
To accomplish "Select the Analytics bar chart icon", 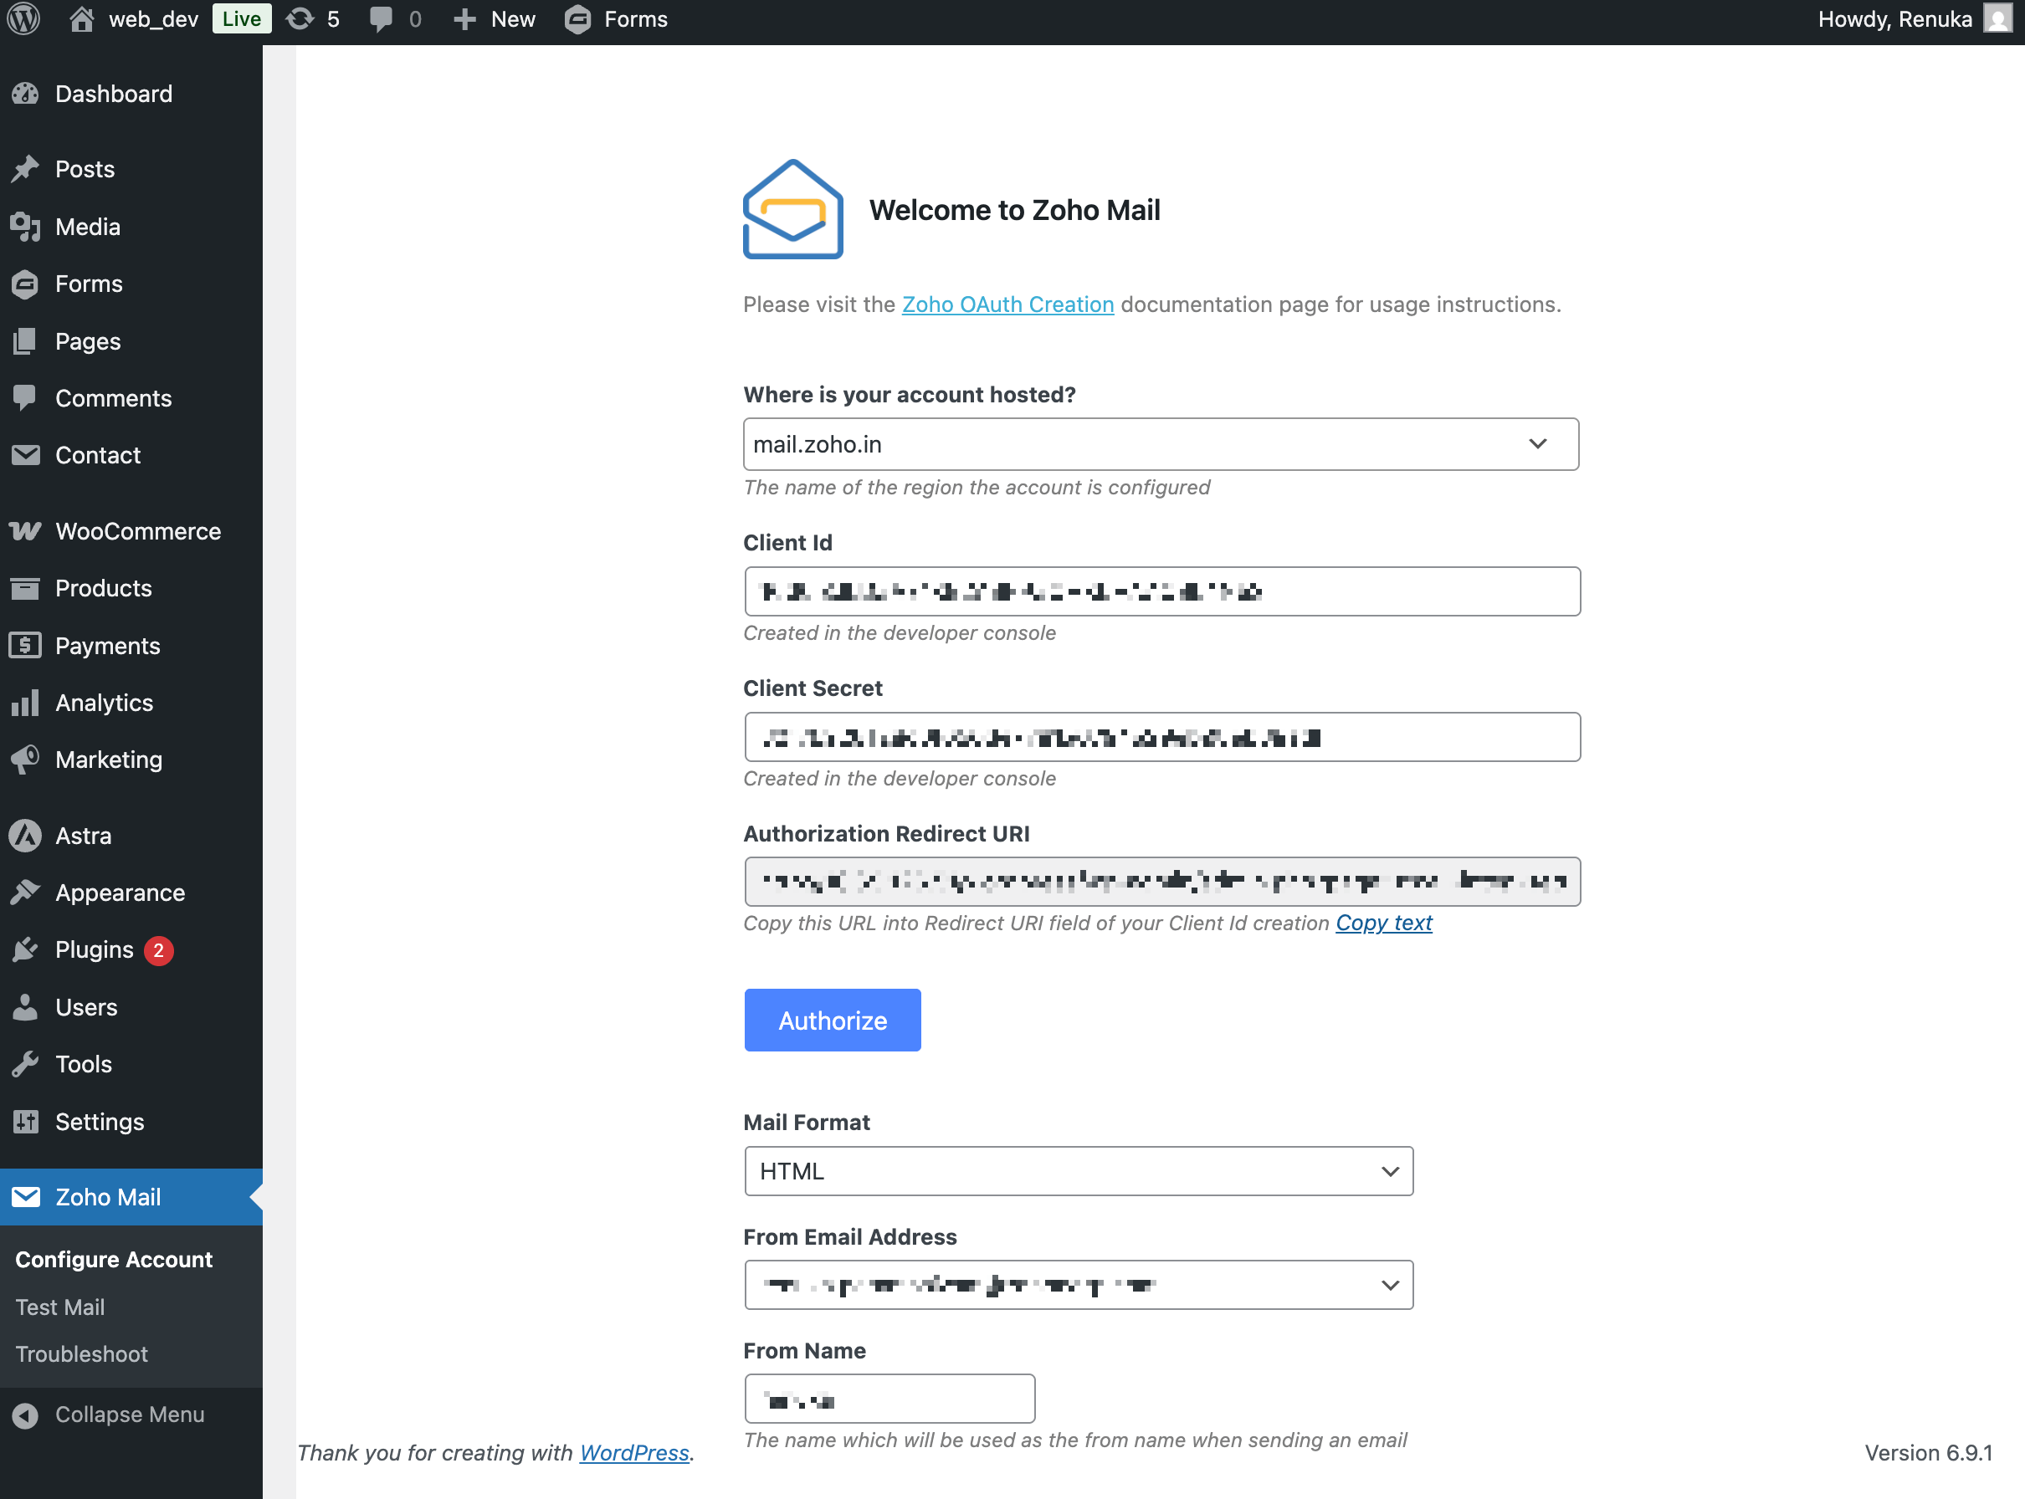I will [24, 703].
